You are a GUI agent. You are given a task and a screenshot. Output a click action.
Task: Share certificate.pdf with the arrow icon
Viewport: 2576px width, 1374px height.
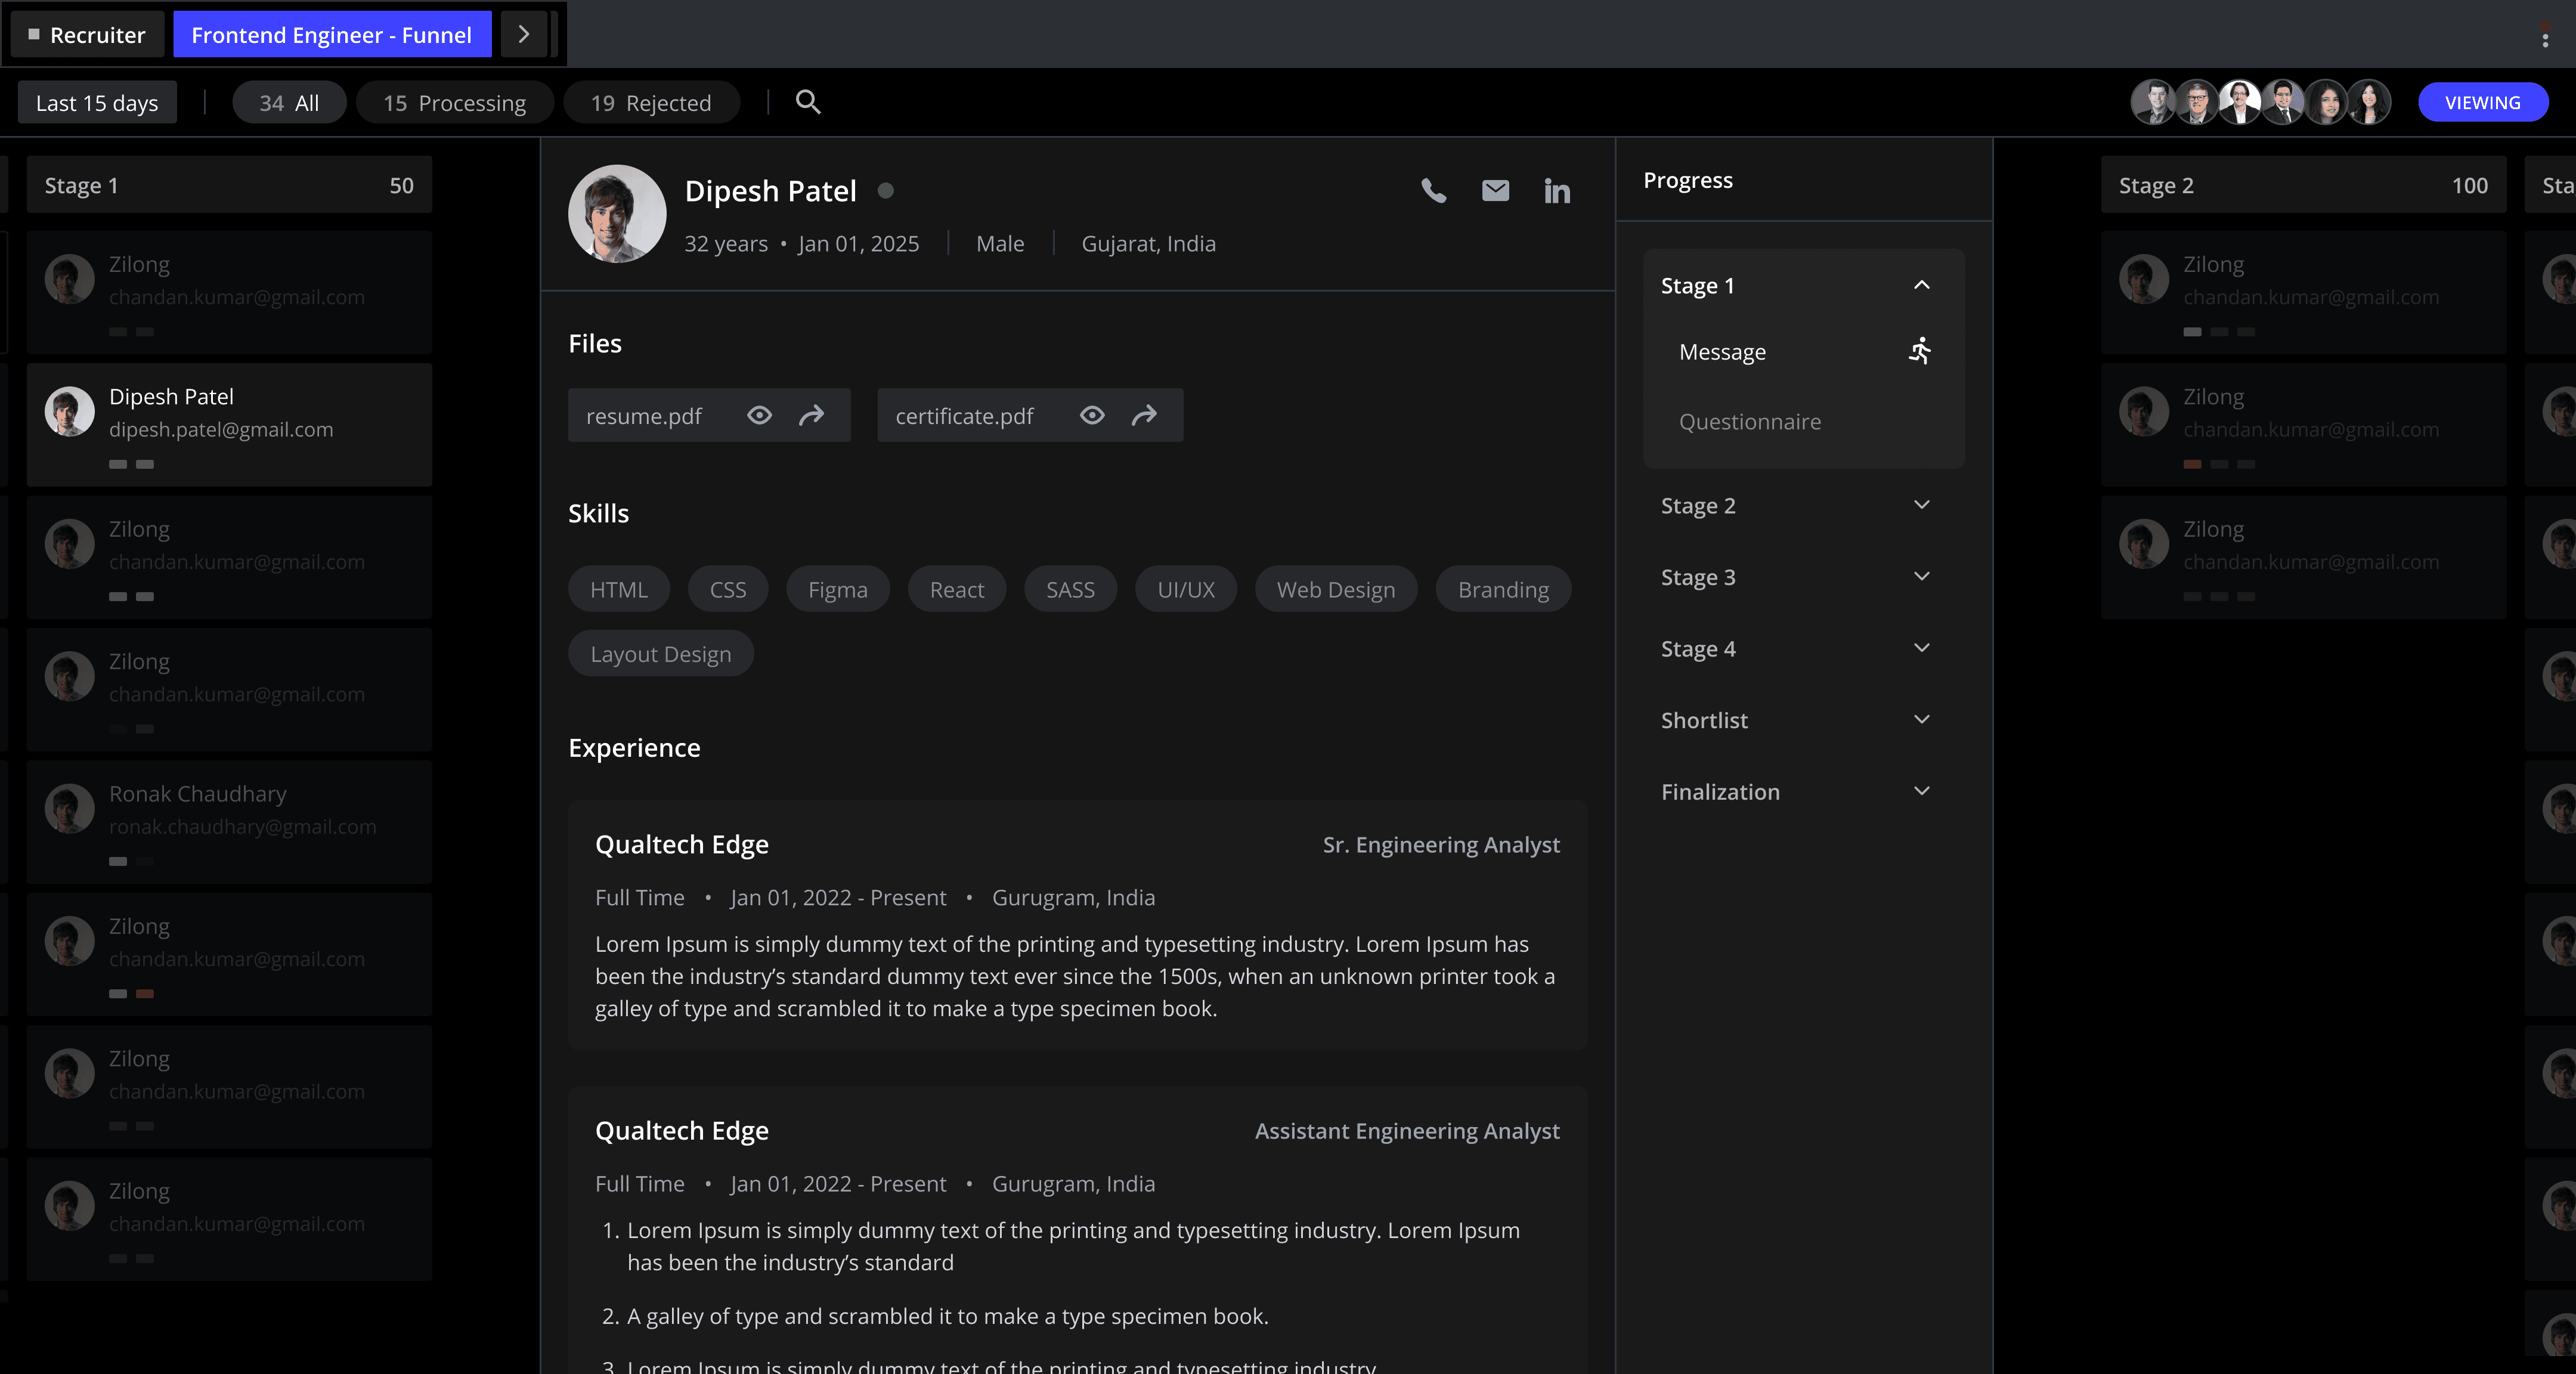(x=1144, y=415)
